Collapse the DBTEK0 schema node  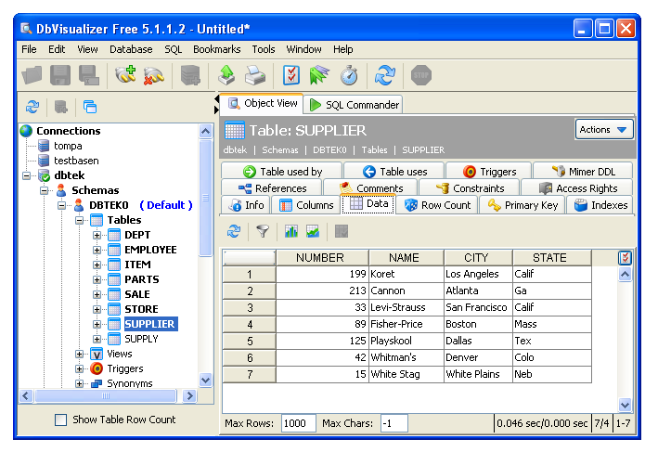click(x=61, y=205)
